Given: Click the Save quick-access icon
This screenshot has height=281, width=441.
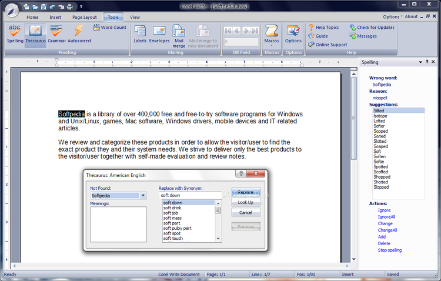Looking at the screenshot, I should tap(44, 6).
